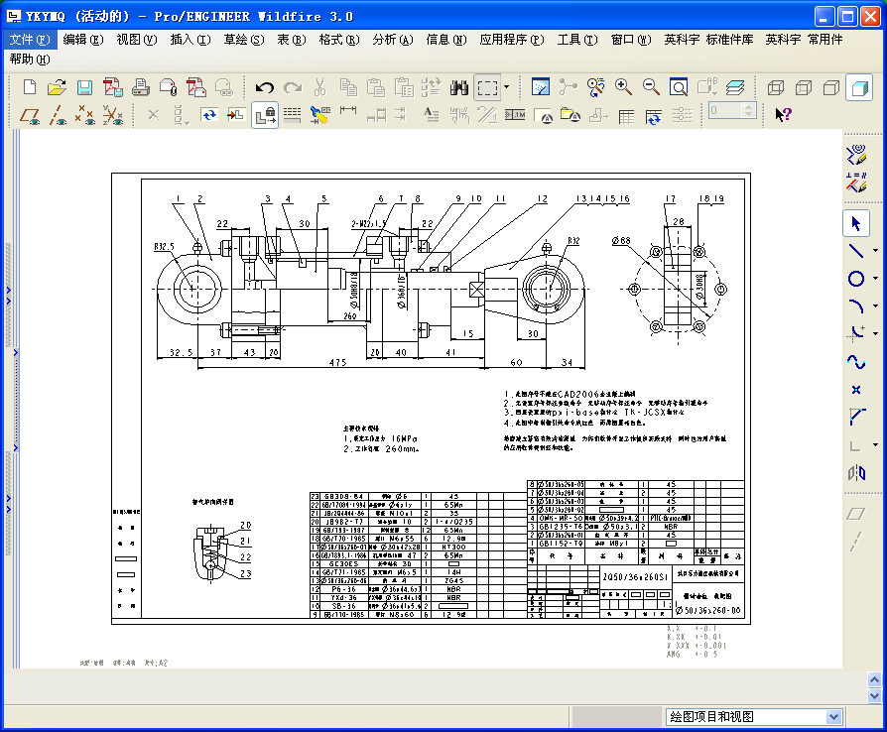
Task: Toggle datum plane display
Action: pyautogui.click(x=31, y=115)
